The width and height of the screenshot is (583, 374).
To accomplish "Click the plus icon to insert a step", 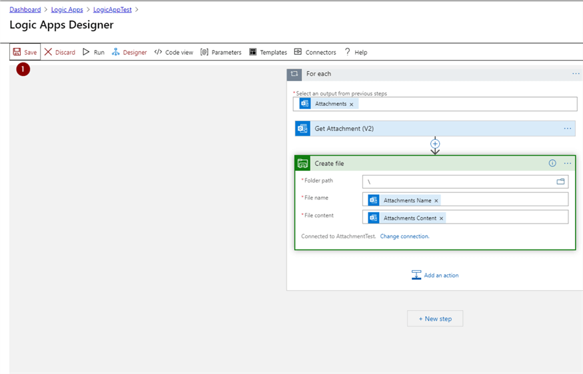I will click(x=435, y=144).
